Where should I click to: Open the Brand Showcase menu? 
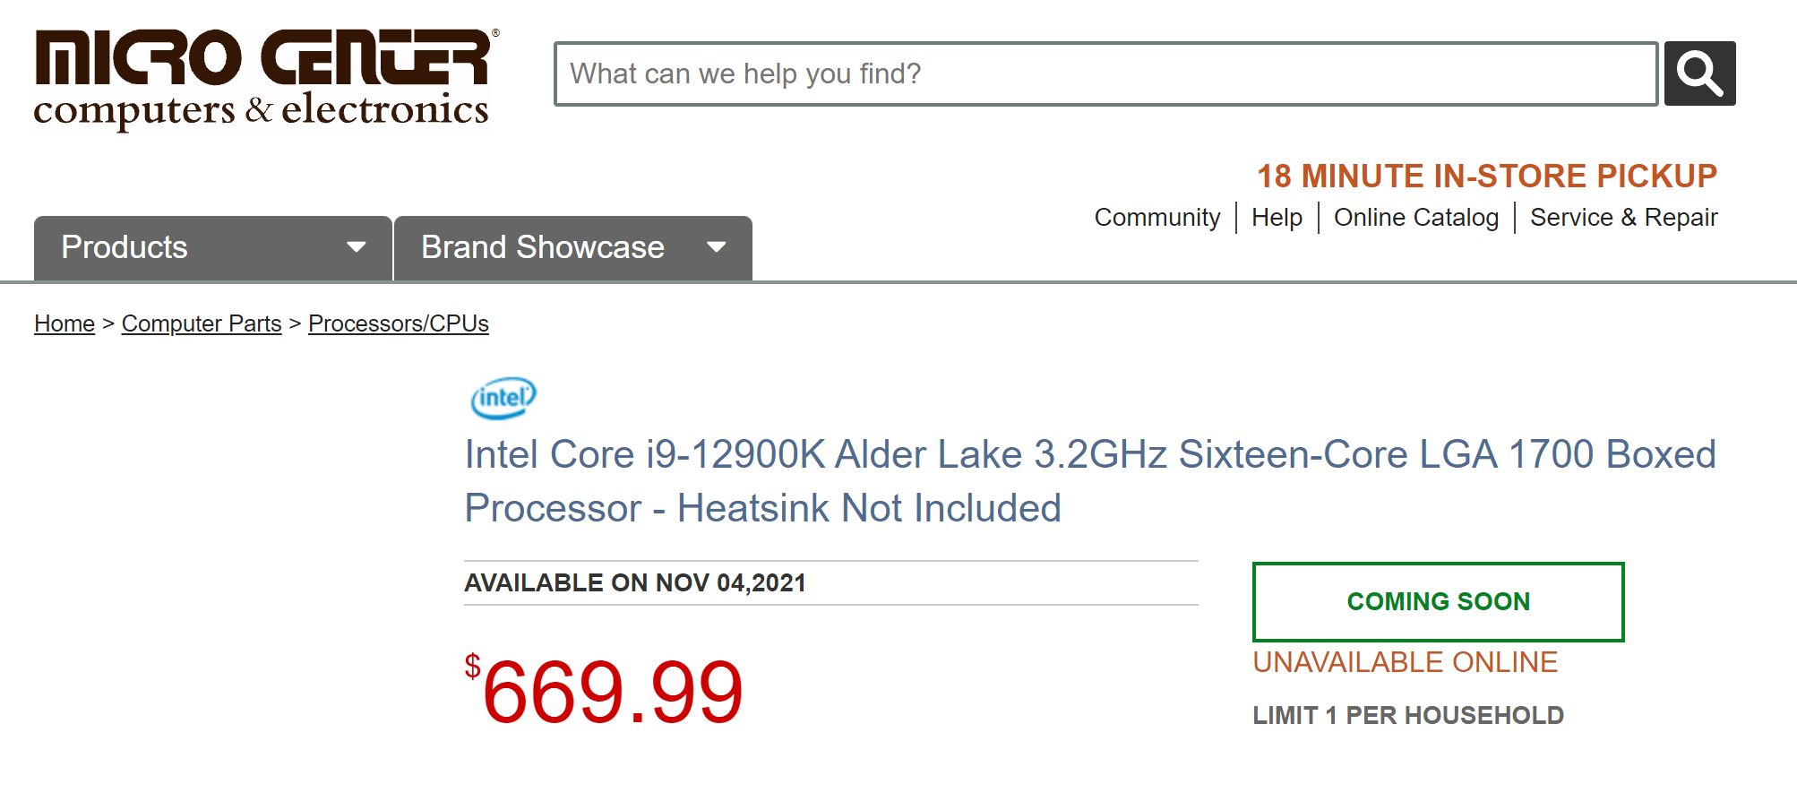(x=543, y=247)
